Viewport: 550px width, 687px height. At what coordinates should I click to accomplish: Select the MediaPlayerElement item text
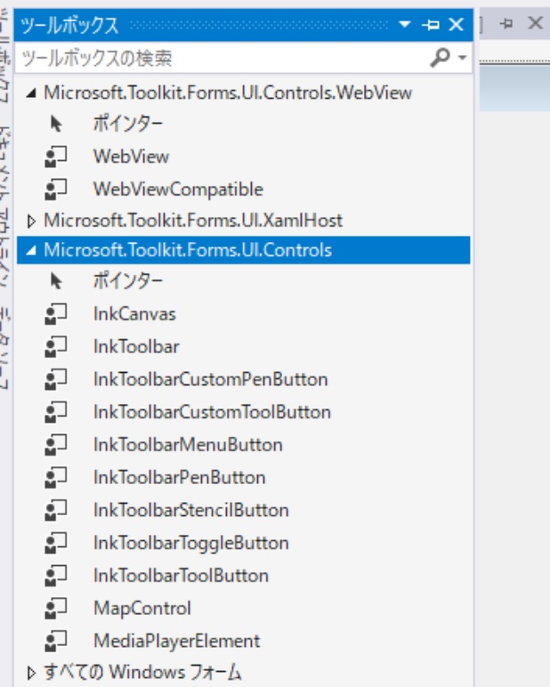click(x=176, y=642)
